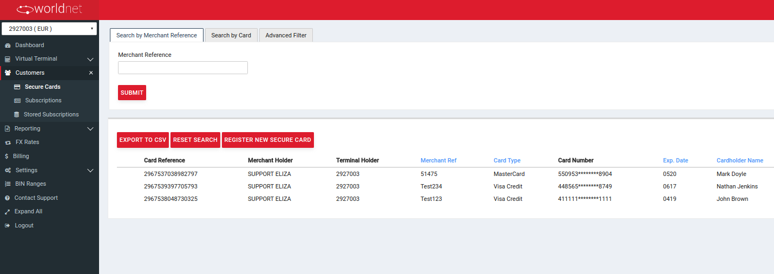
Task: Click merchant ref Test123
Action: click(x=431, y=199)
